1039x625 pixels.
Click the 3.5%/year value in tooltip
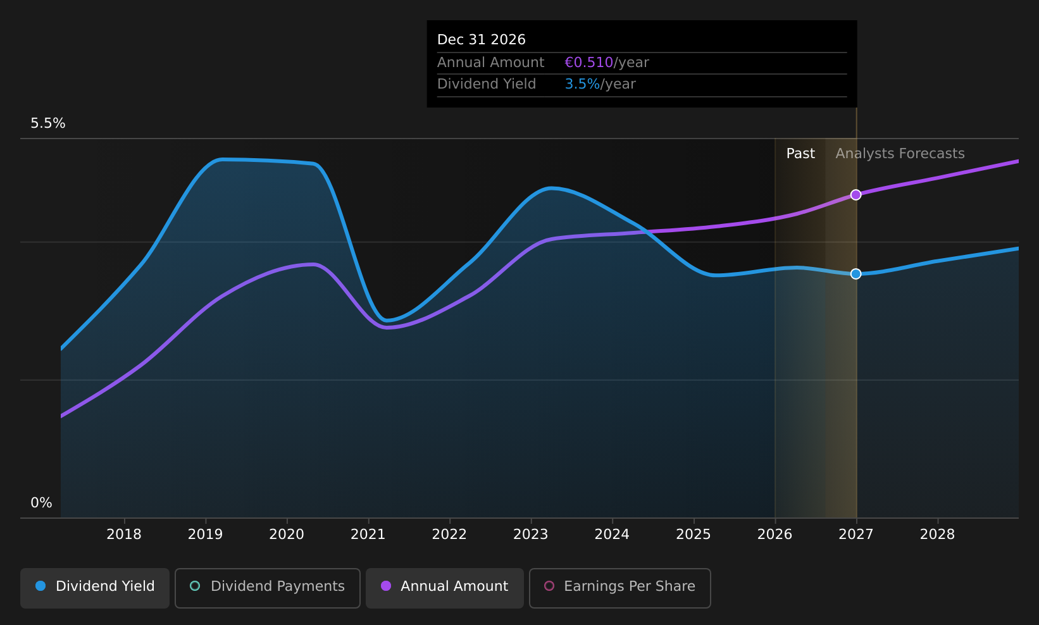click(x=600, y=84)
